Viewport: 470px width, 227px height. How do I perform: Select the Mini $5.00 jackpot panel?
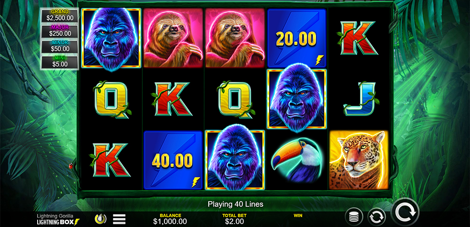(x=60, y=62)
